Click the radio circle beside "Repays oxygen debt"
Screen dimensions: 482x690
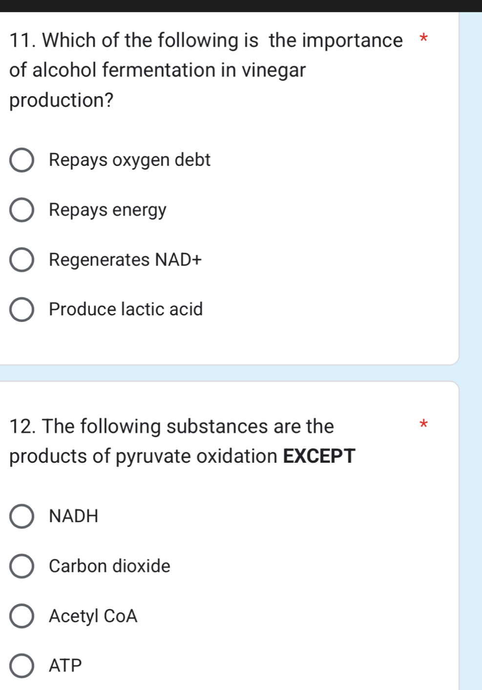pyautogui.click(x=22, y=160)
